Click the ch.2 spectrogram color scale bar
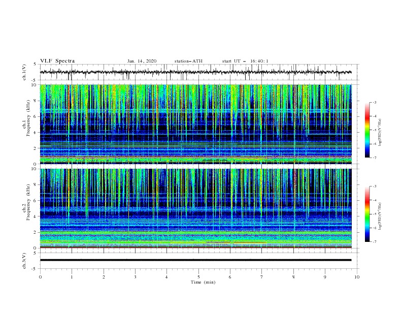This screenshot has height=311, width=402. pyautogui.click(x=367, y=214)
